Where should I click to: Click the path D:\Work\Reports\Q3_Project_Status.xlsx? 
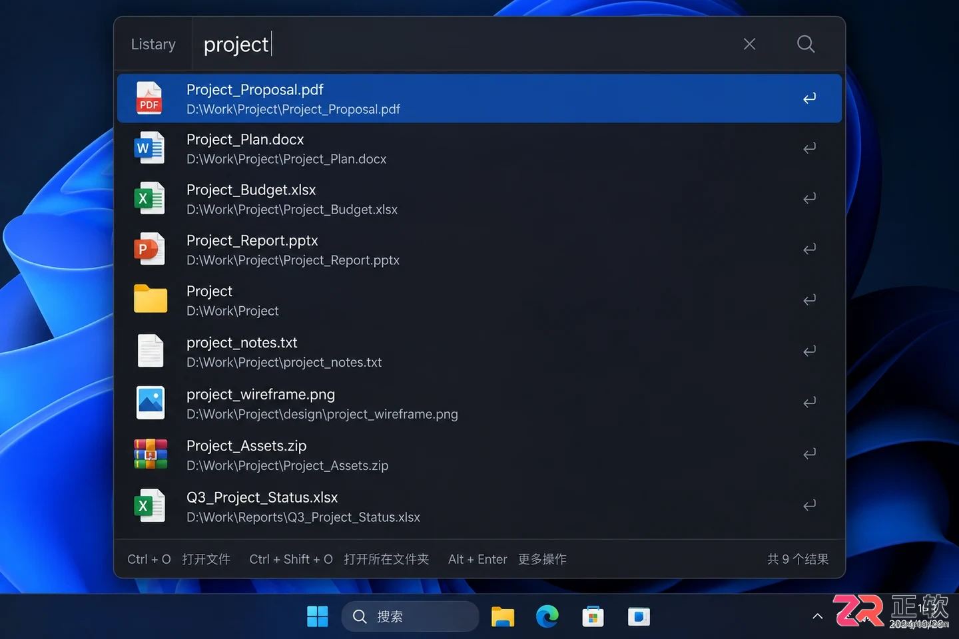point(303,517)
